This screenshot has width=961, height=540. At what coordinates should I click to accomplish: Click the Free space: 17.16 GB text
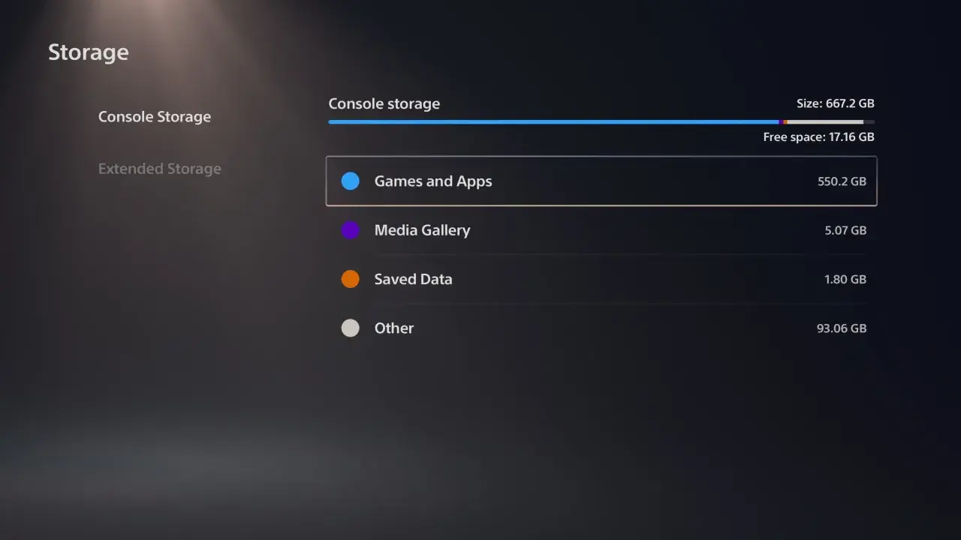[x=818, y=136]
